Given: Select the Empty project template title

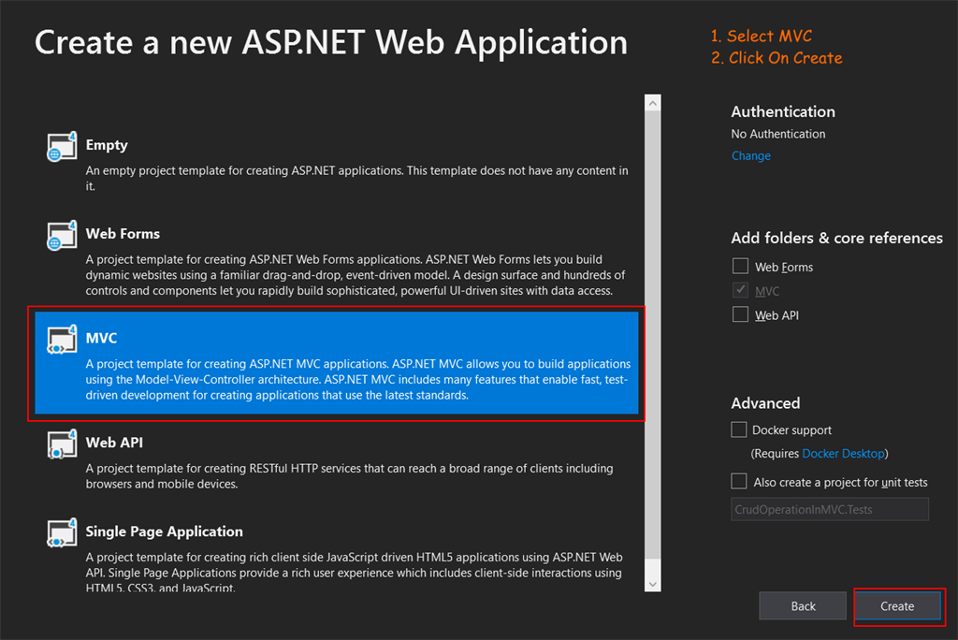Looking at the screenshot, I should click(x=107, y=145).
